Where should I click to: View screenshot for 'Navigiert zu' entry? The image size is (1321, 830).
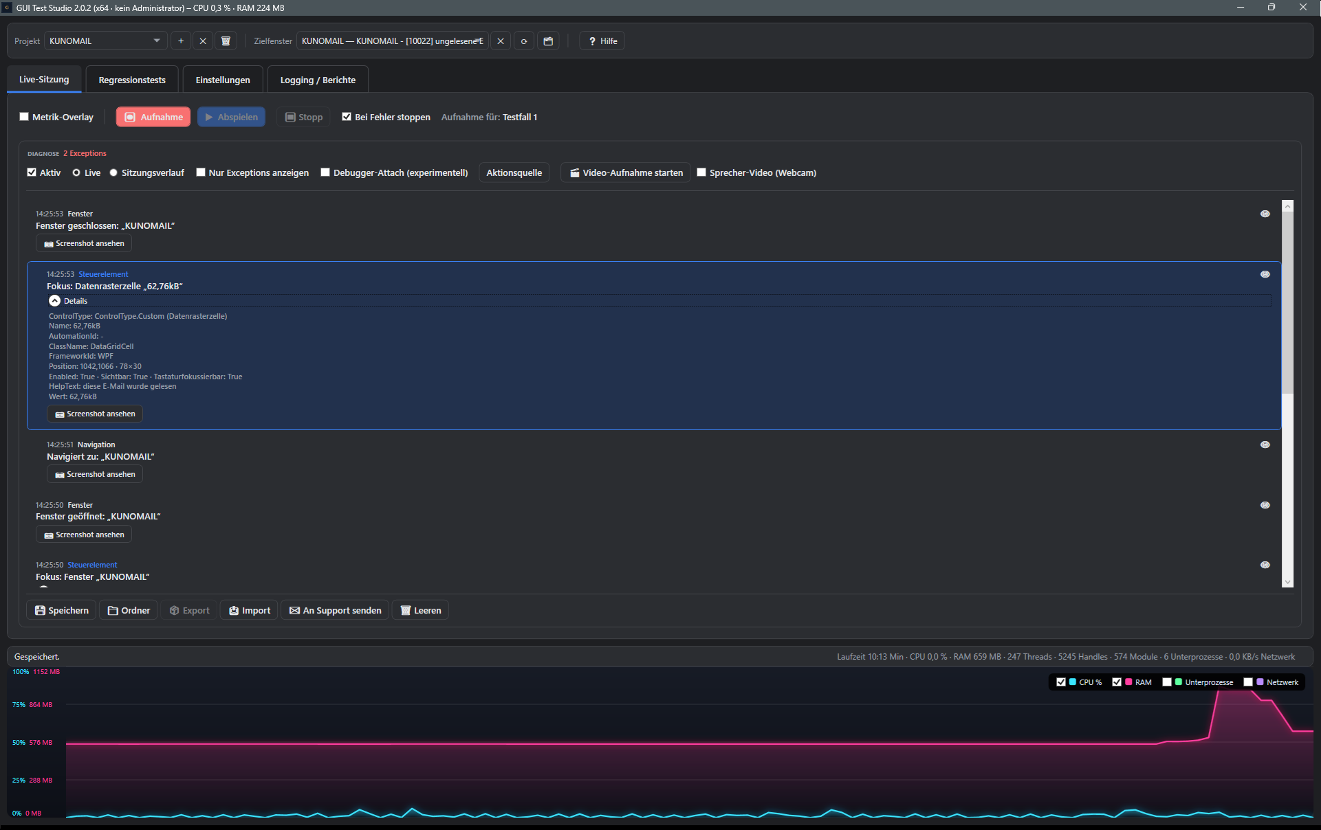tap(95, 474)
